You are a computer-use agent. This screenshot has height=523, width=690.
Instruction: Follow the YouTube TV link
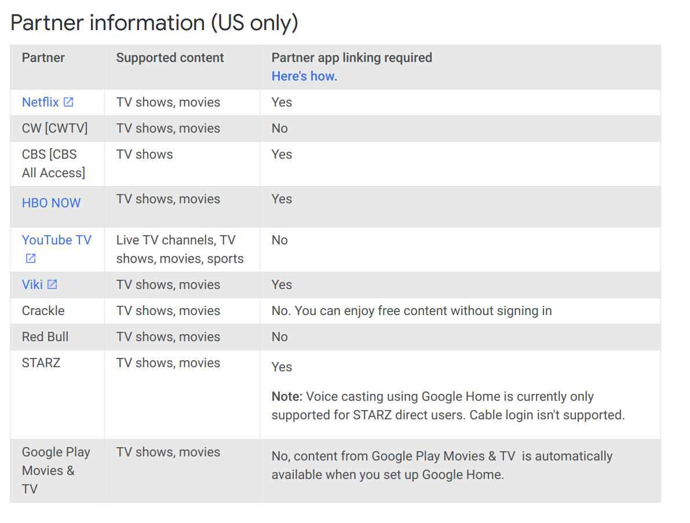[x=57, y=240]
